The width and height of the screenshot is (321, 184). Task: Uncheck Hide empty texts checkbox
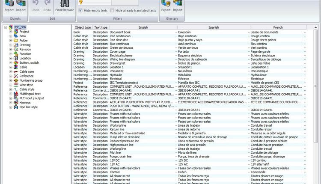(80, 10)
